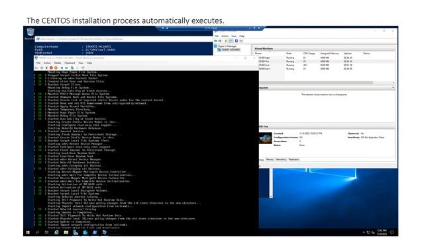Click the VM thumbnail in details pane
Image resolution: width=424 pixels, height=238 pixels.
click(265, 138)
